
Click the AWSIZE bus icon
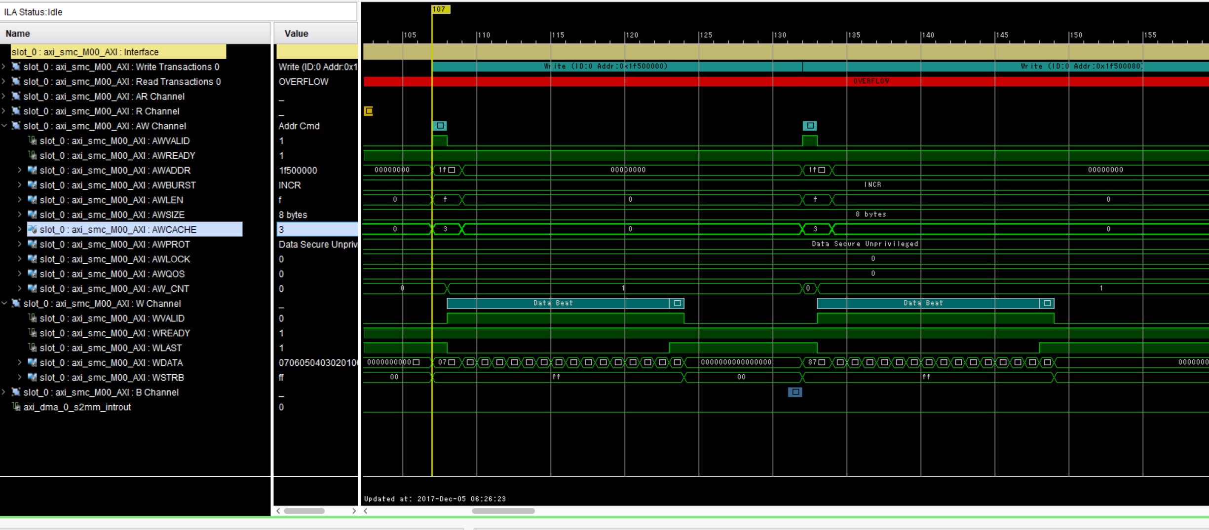(33, 214)
